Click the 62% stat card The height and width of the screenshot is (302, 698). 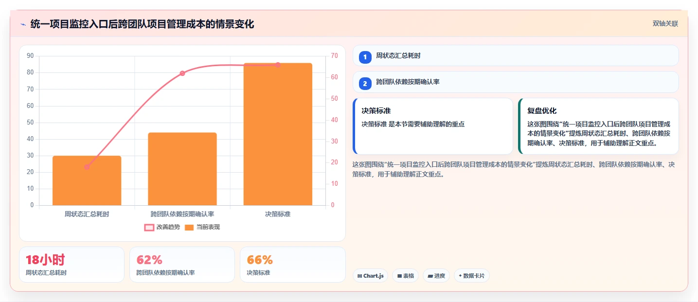tap(182, 265)
